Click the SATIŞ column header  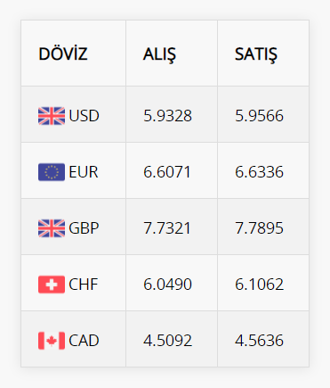pos(256,54)
